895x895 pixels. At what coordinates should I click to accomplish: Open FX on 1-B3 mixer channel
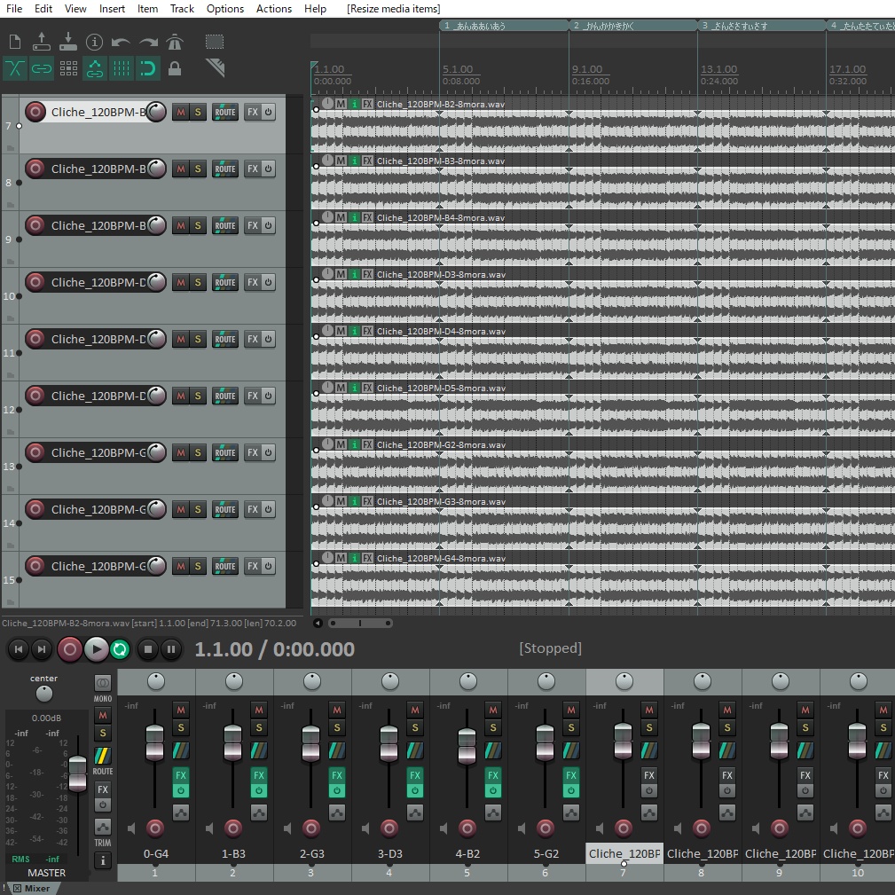point(259,775)
